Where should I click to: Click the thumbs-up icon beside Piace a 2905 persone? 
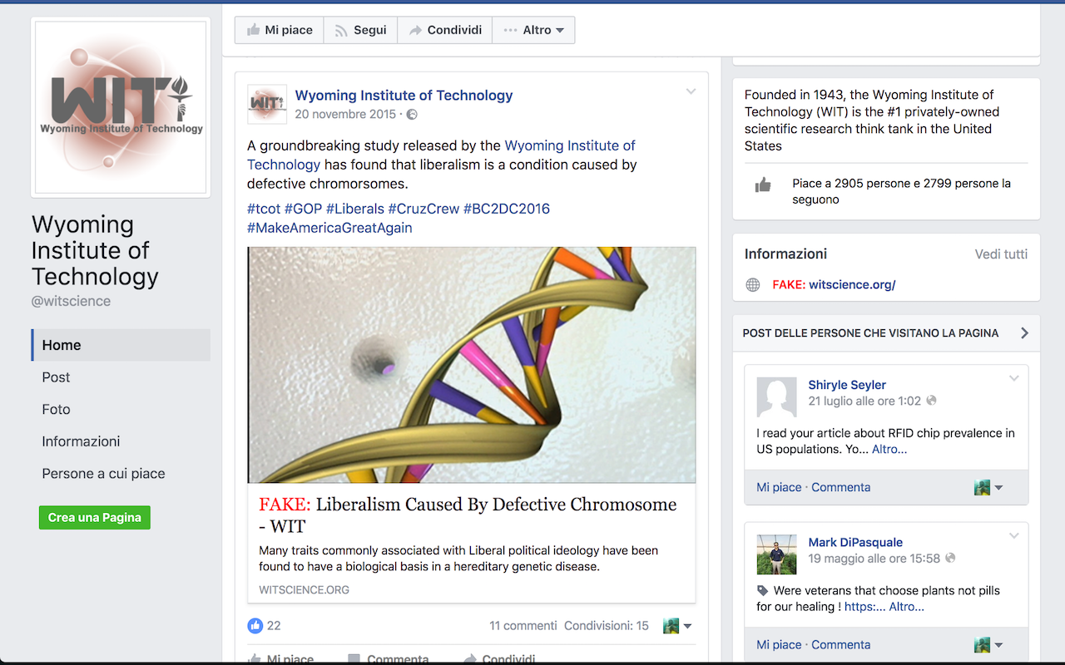pyautogui.click(x=763, y=185)
